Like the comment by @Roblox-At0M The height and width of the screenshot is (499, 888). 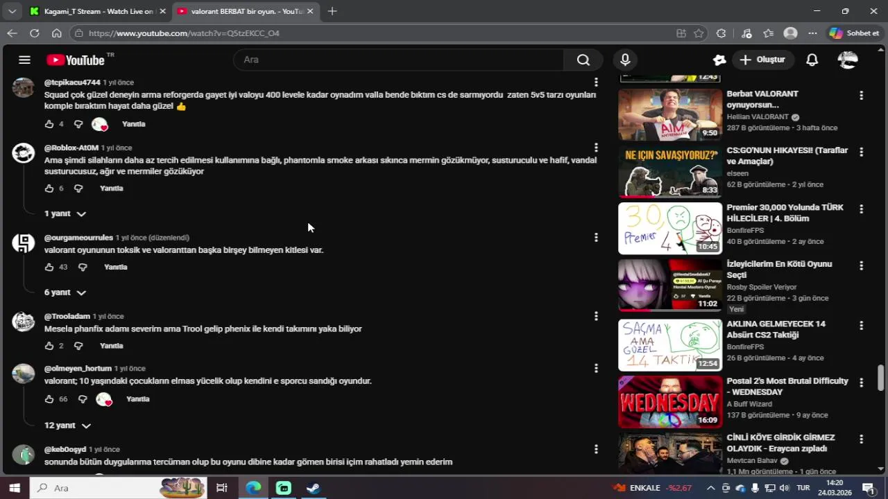[x=49, y=189]
